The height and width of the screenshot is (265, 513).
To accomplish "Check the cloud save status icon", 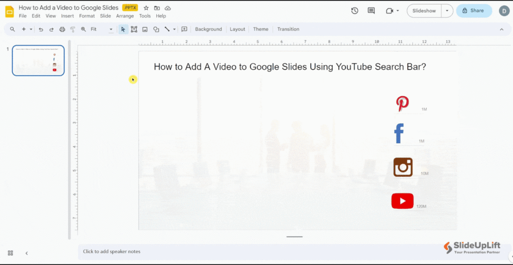I will point(168,8).
